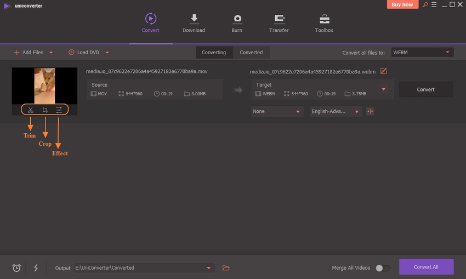The width and height of the screenshot is (466, 279).
Task: Toggle Merge All Videos switch
Action: click(383, 268)
